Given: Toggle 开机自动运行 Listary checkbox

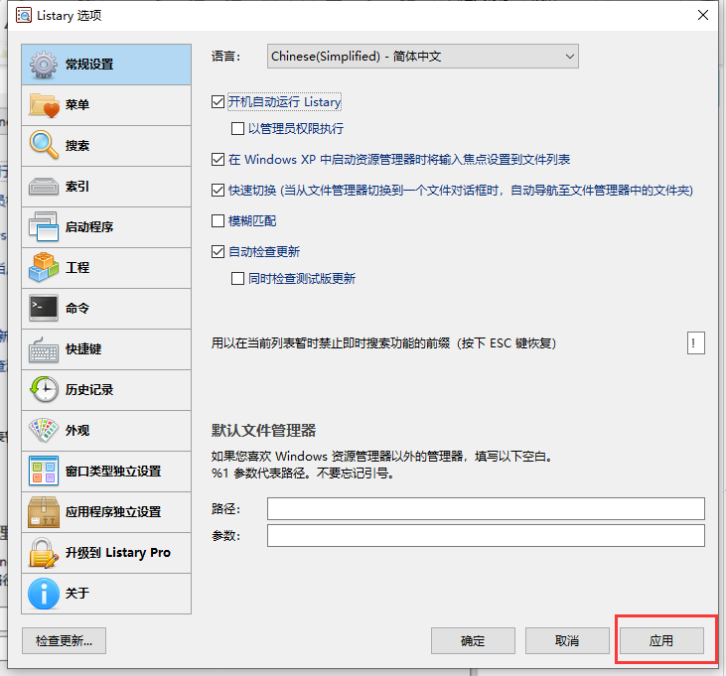Looking at the screenshot, I should [x=218, y=102].
